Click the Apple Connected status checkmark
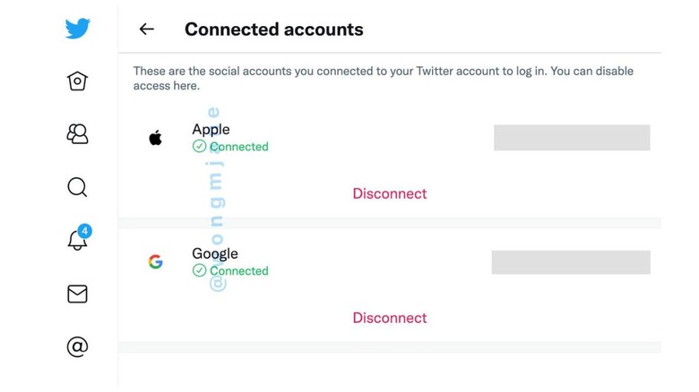Viewport: 699px width, 392px height. 199,146
